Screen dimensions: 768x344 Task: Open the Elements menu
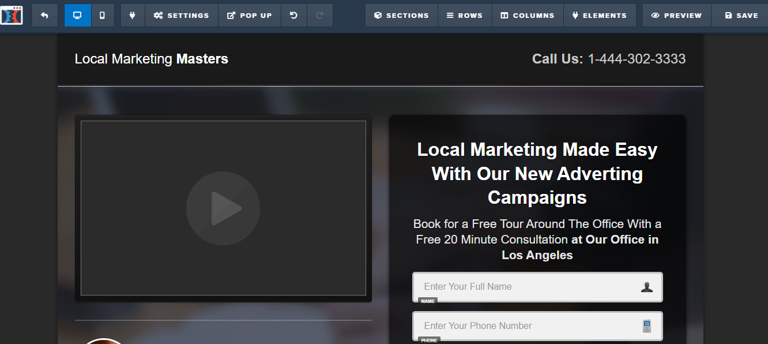(600, 16)
